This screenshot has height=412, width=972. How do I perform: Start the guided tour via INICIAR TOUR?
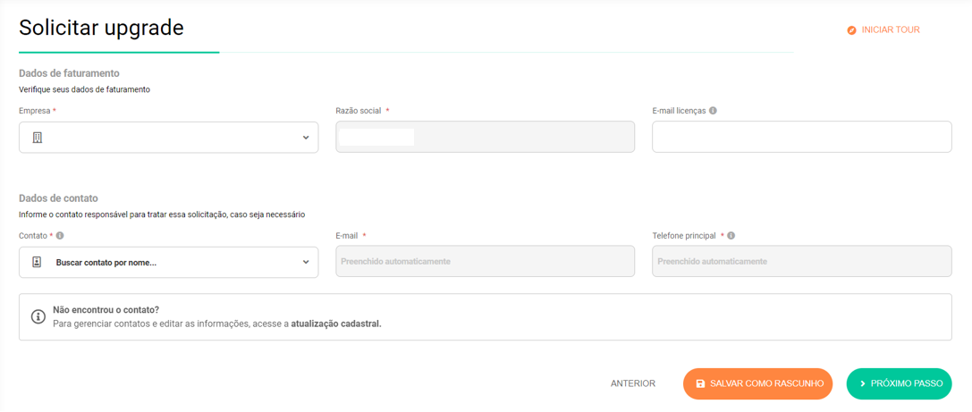[x=883, y=29]
